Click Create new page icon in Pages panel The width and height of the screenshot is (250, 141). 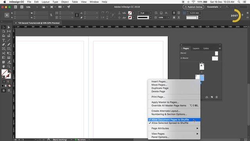click(x=212, y=97)
